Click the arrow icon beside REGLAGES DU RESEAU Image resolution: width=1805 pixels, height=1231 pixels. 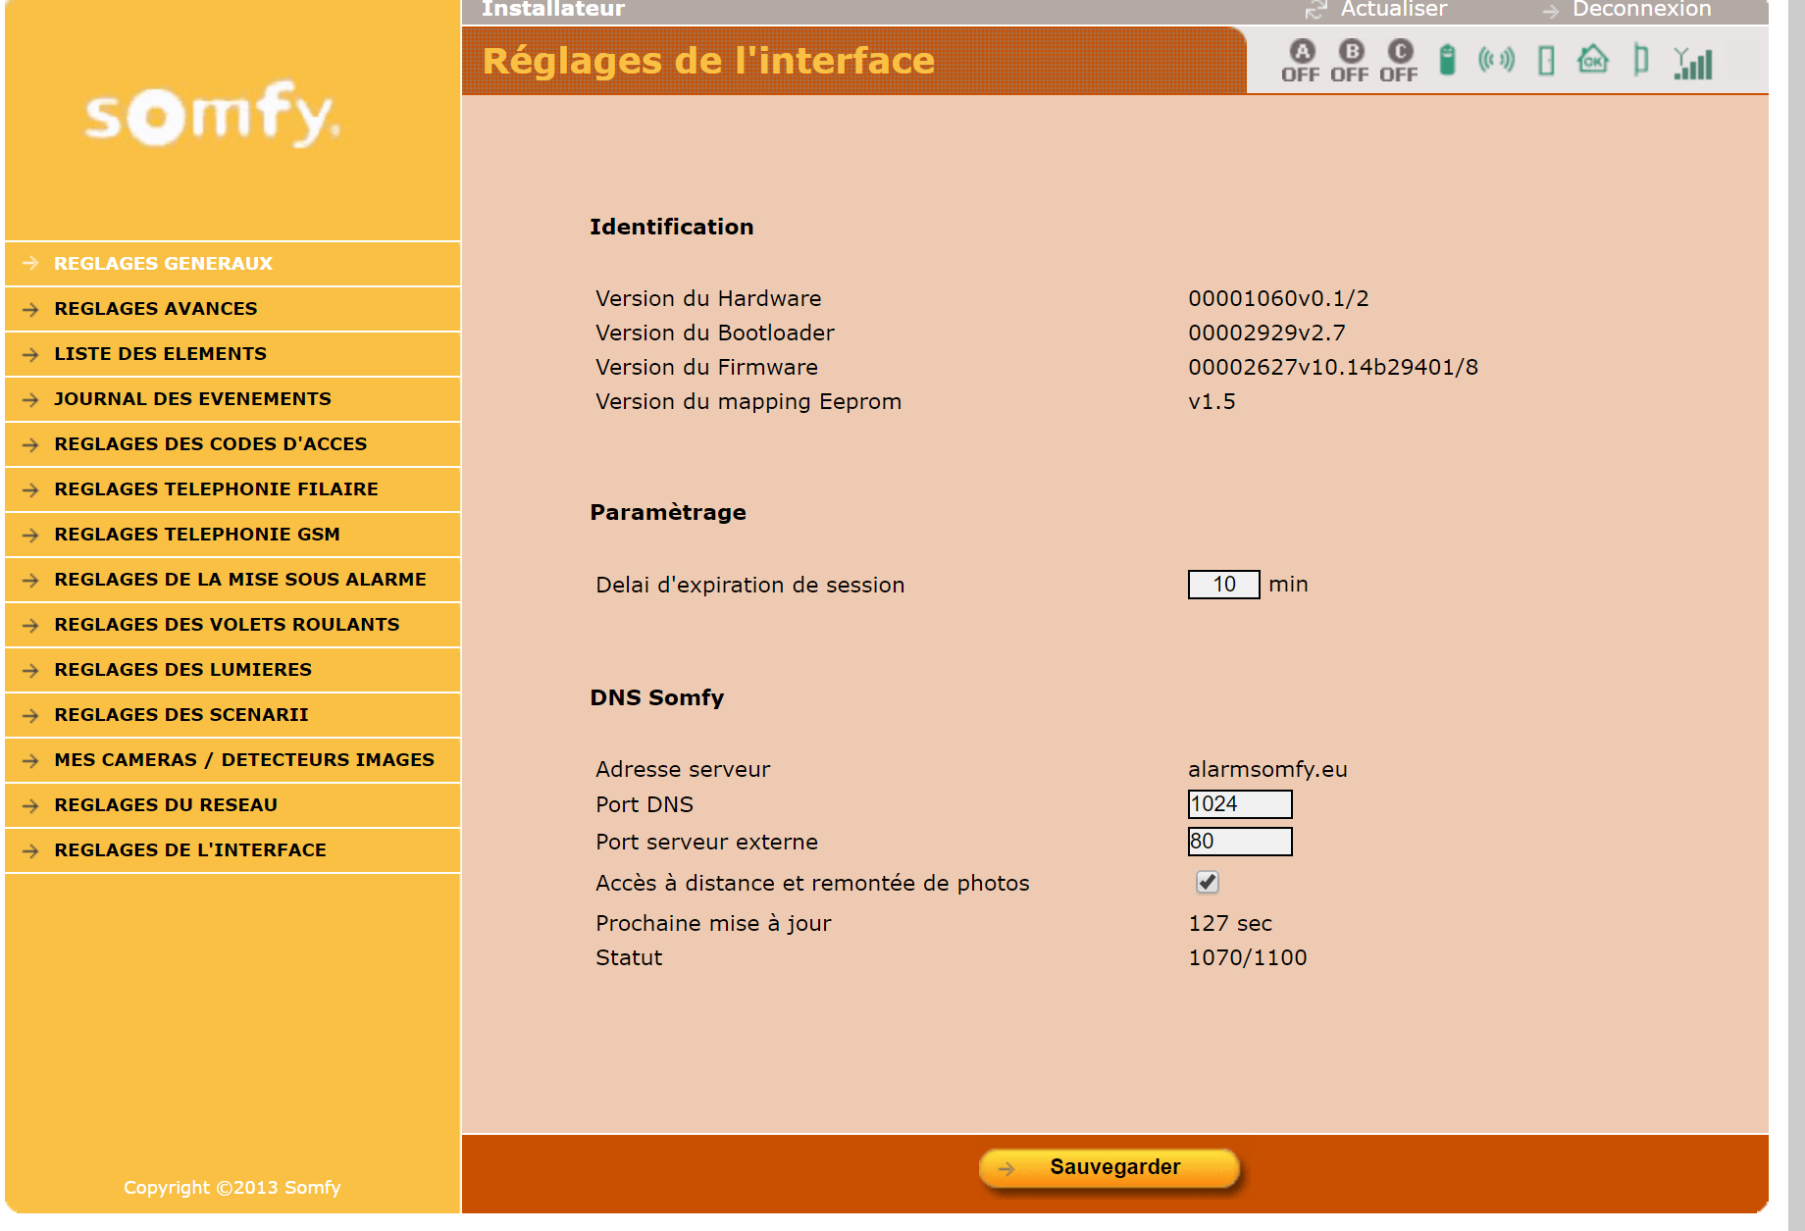(x=30, y=805)
